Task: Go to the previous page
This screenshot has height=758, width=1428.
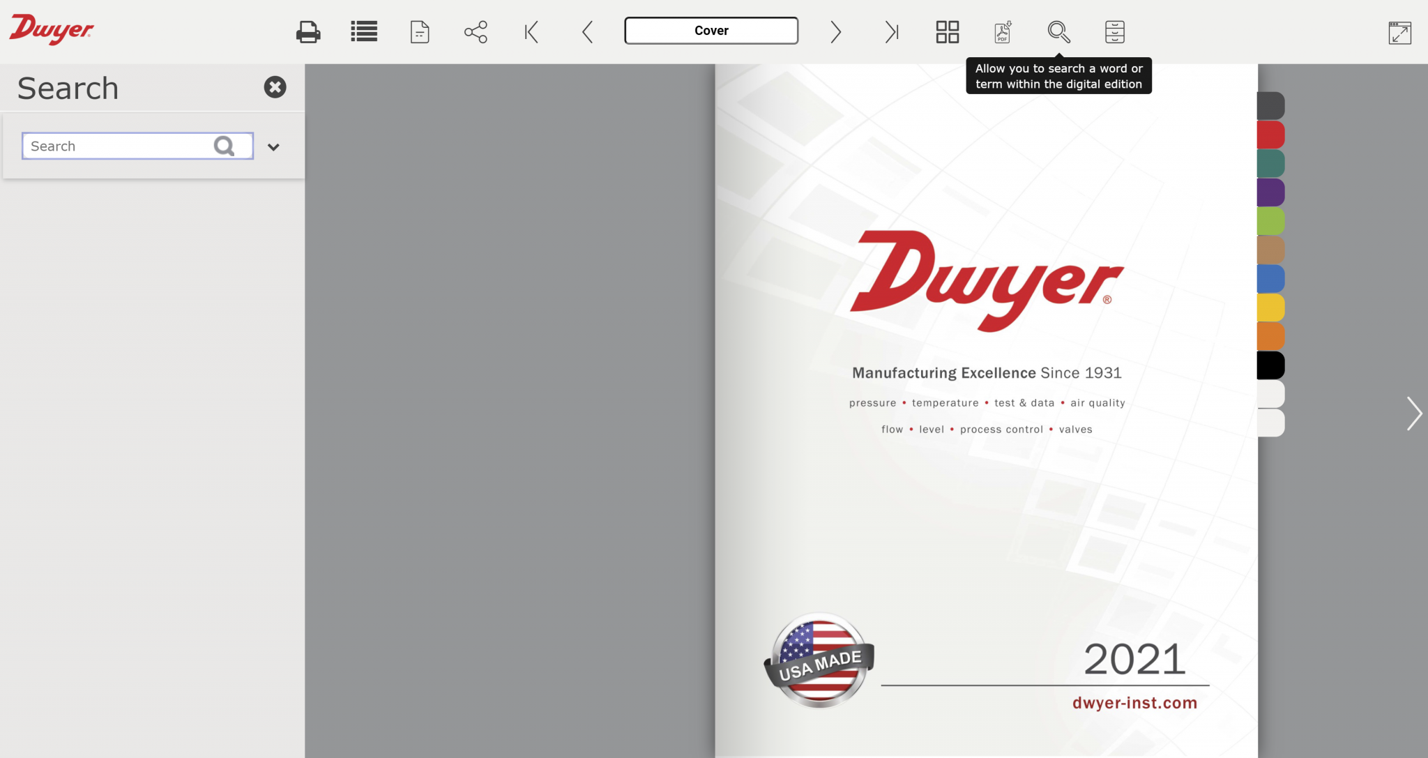Action: pos(587,31)
